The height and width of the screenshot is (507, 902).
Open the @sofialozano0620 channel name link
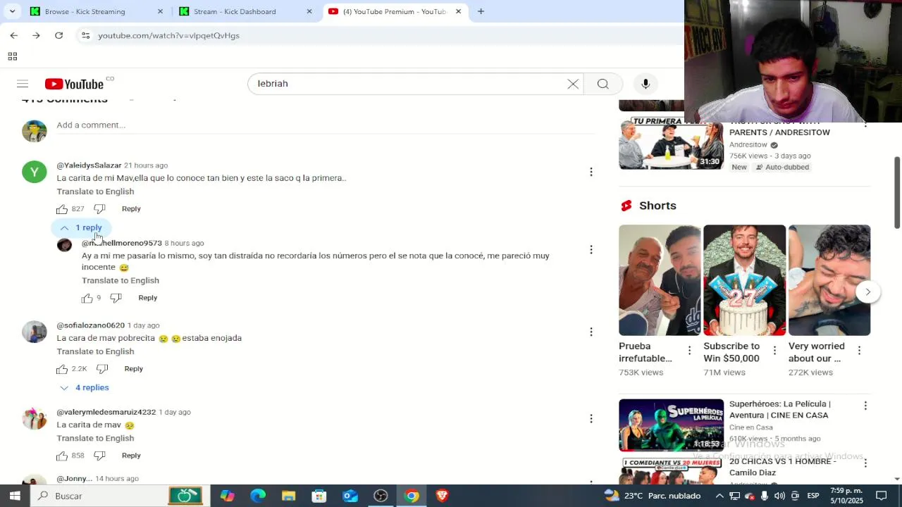(90, 325)
